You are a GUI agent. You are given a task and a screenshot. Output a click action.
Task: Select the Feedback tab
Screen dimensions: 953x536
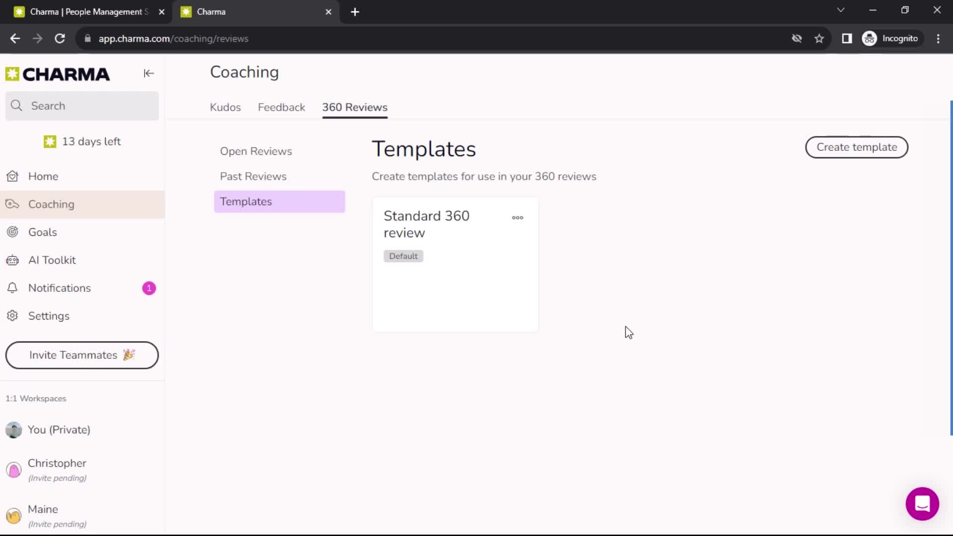click(x=281, y=107)
